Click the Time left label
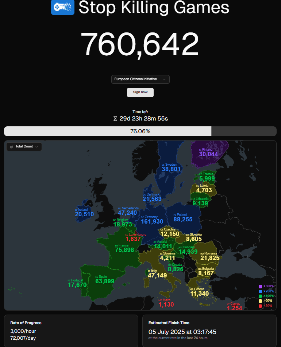 click(x=140, y=112)
